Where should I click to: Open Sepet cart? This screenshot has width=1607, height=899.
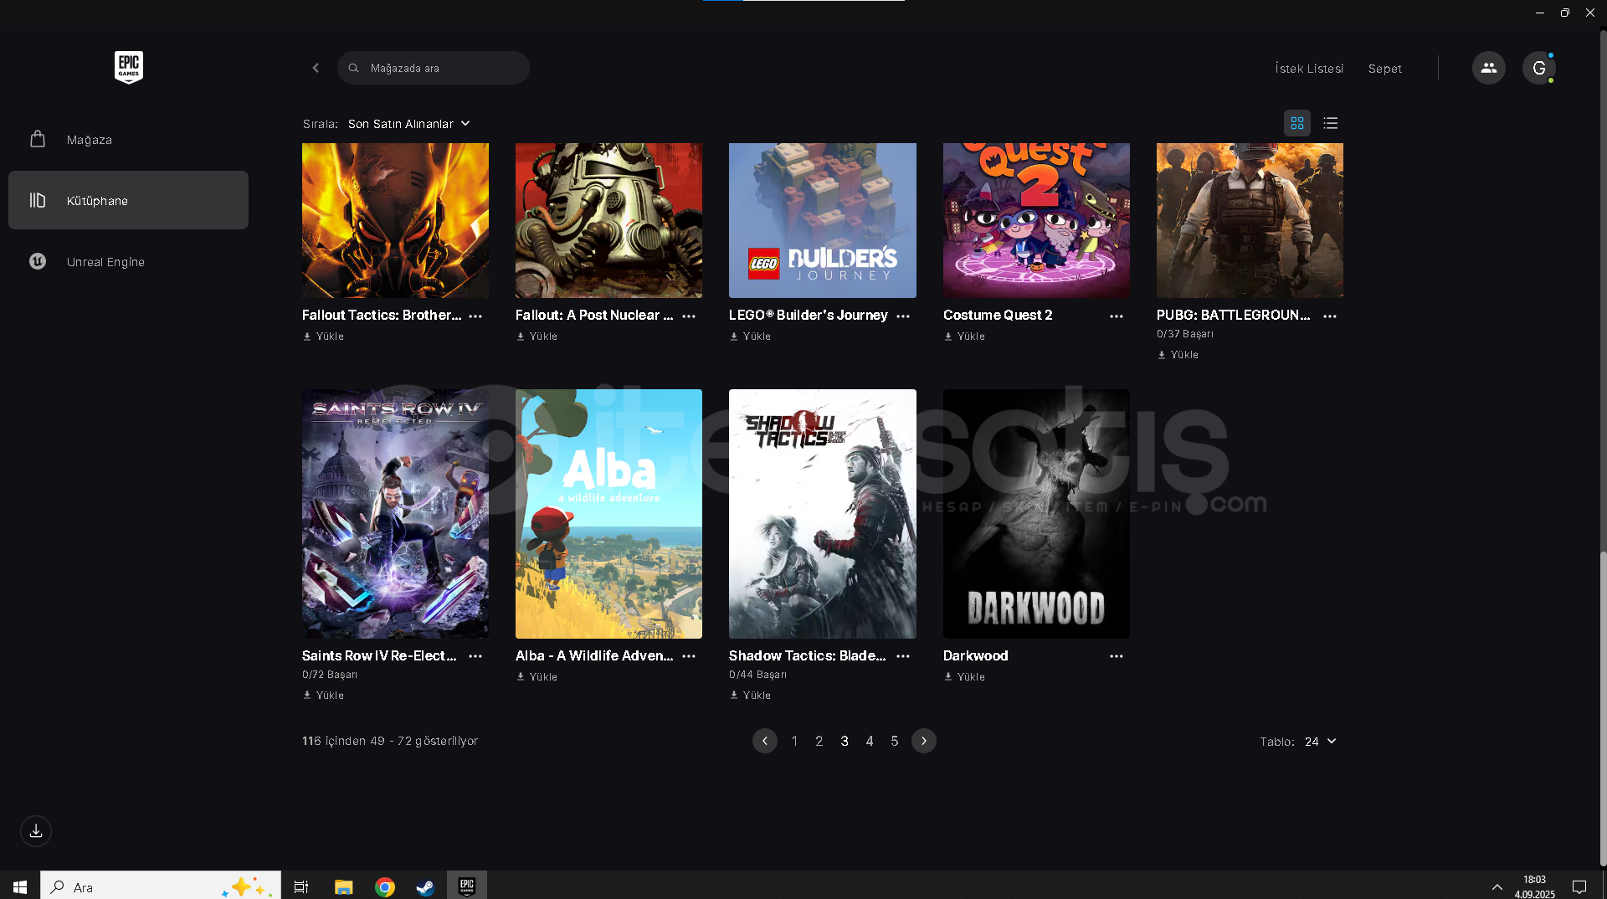[1384, 69]
